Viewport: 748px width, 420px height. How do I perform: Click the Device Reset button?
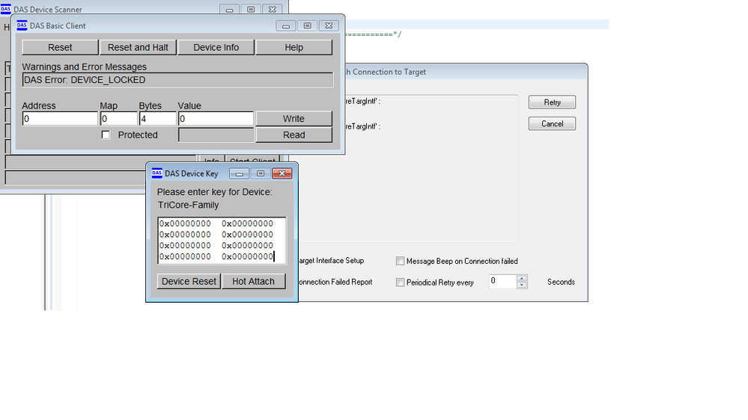189,282
